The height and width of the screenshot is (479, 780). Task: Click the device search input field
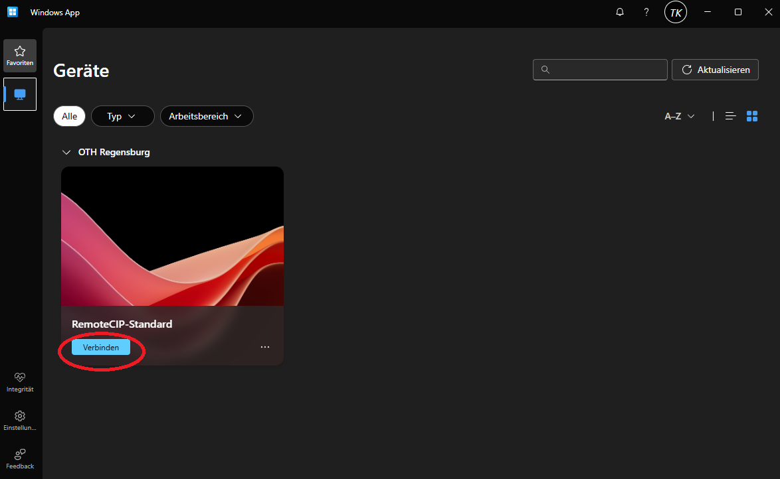[605, 70]
